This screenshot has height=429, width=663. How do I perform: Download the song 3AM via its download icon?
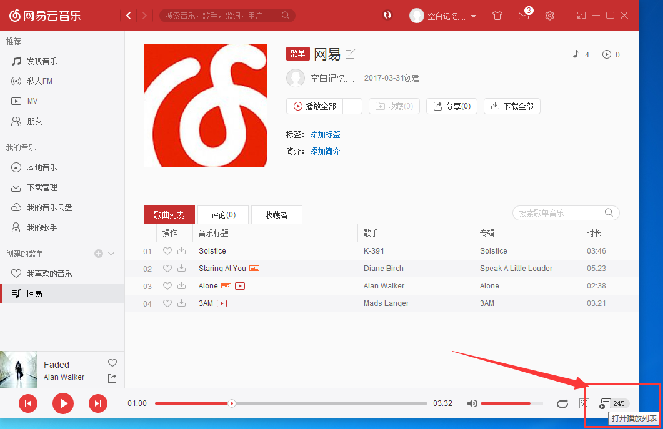click(x=181, y=303)
